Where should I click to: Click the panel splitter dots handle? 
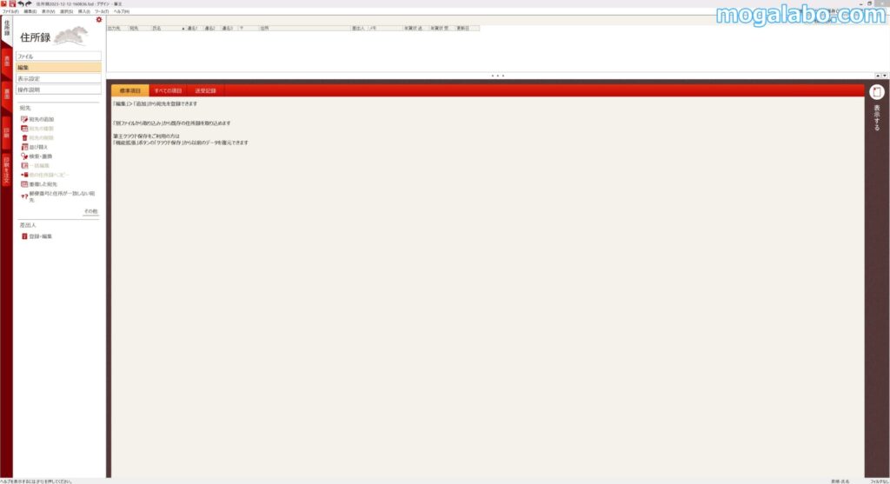coord(497,76)
